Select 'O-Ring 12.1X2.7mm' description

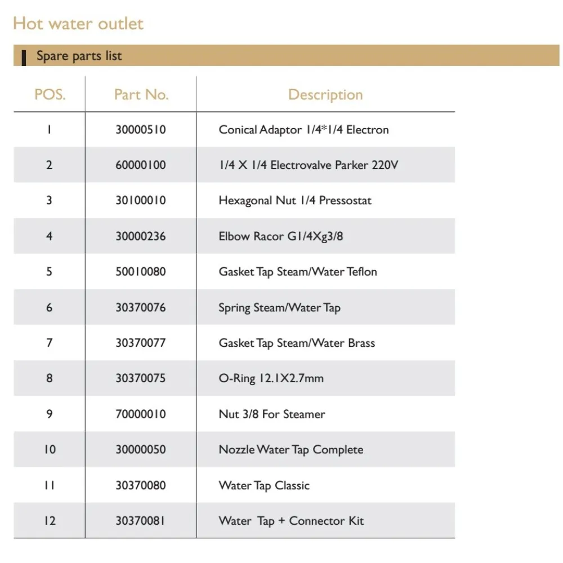pyautogui.click(x=271, y=379)
